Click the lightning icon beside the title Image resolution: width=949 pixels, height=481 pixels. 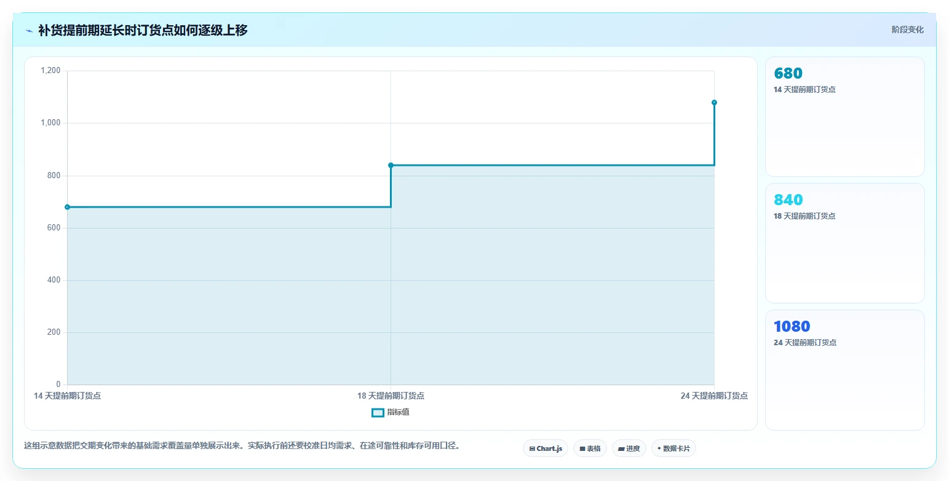click(x=30, y=31)
